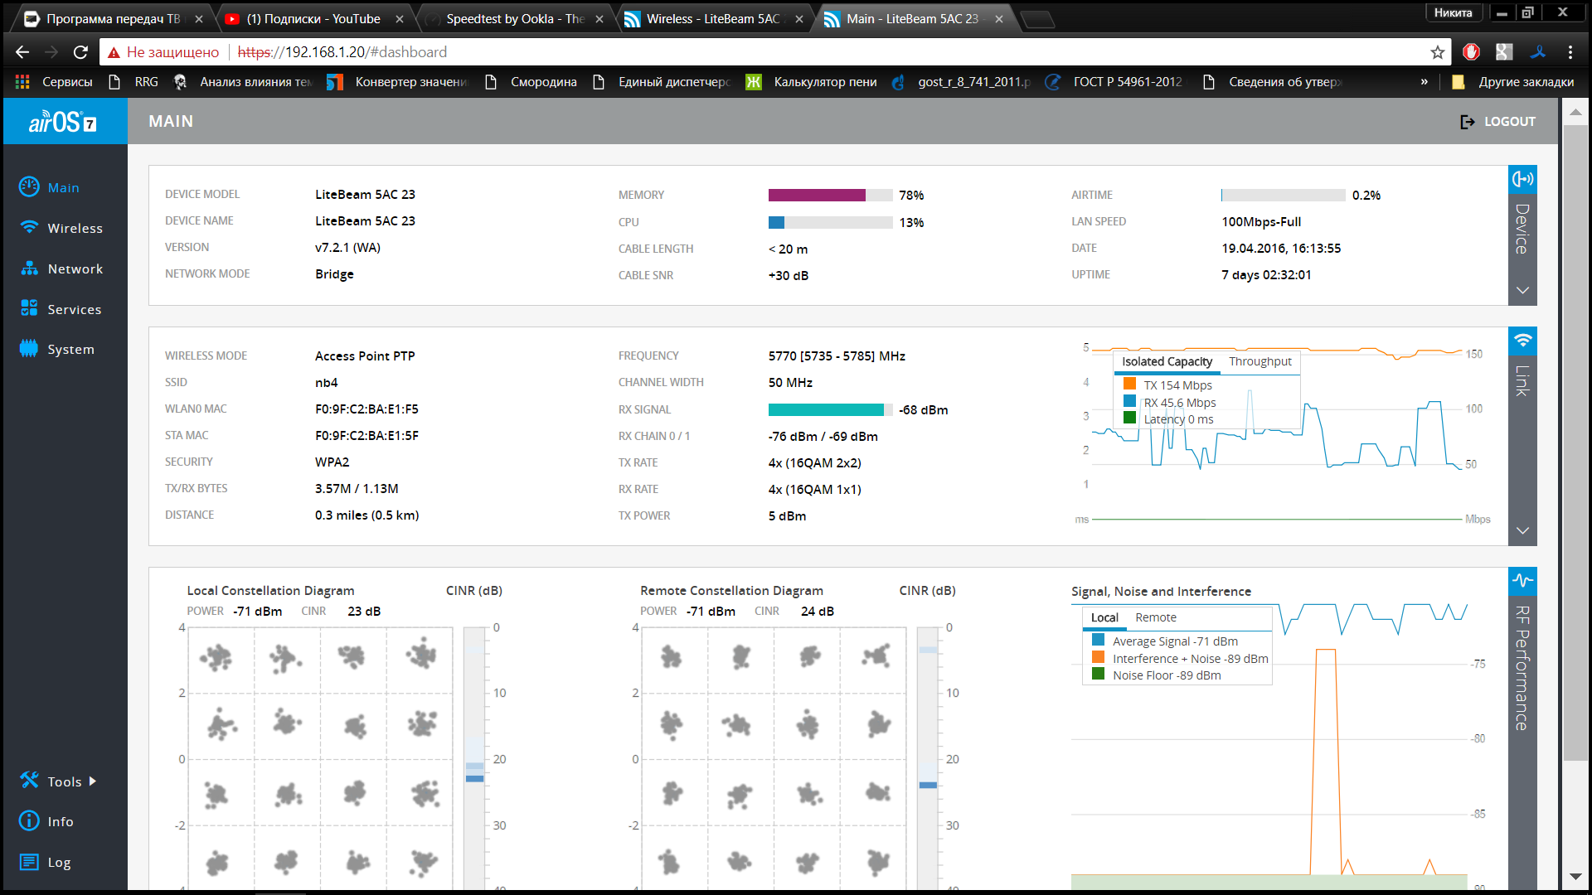
Task: Click the Interference + Noise orange swatch
Action: click(x=1098, y=657)
